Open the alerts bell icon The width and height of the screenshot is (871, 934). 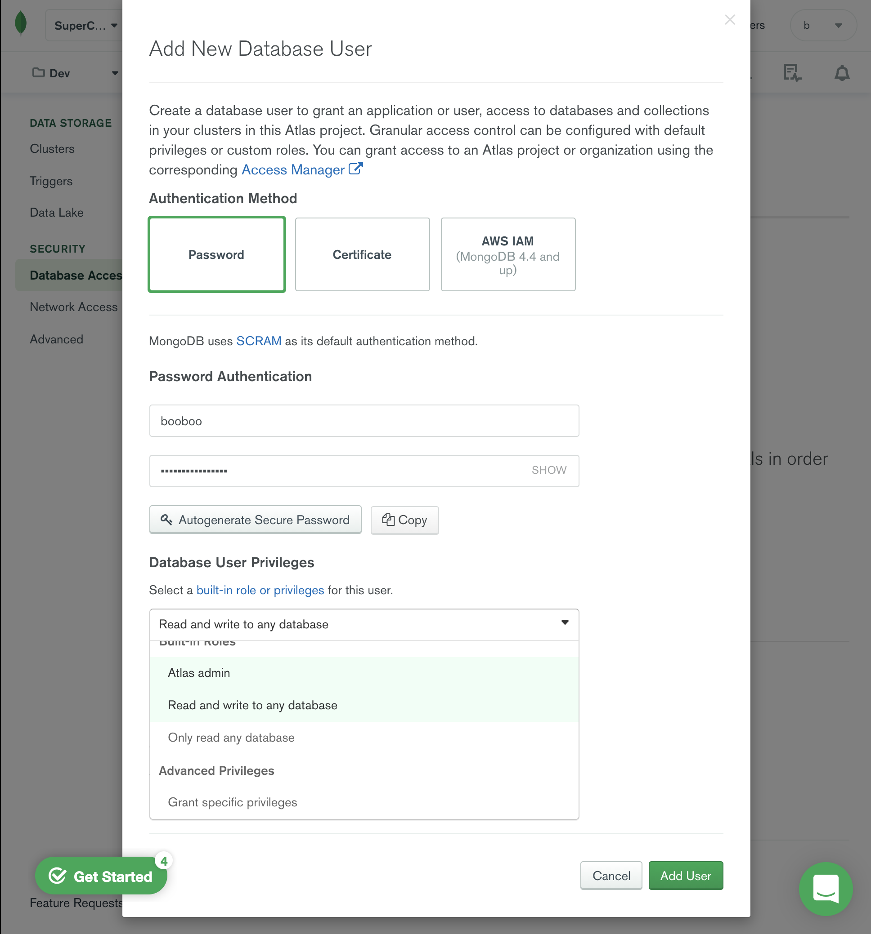click(841, 73)
